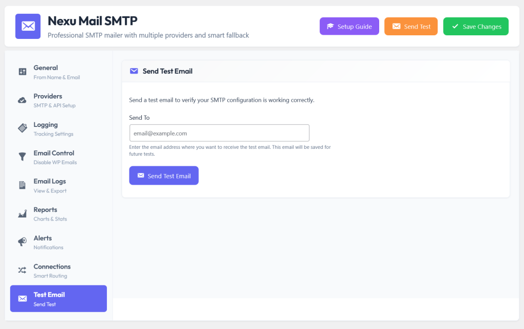Open the Setup Guide button
The image size is (524, 329).
(x=349, y=27)
